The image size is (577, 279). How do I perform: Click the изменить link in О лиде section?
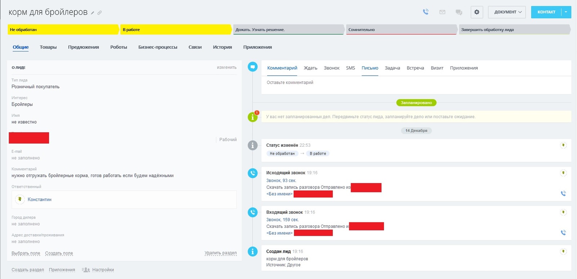point(226,67)
